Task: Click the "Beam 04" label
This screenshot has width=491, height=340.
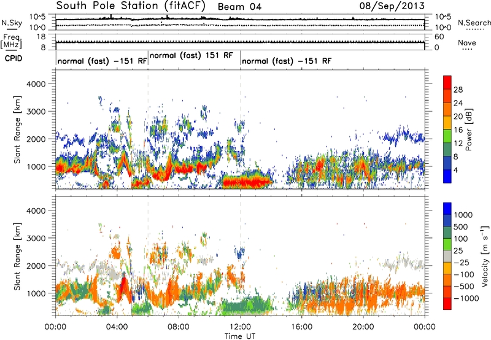Action: (x=239, y=7)
